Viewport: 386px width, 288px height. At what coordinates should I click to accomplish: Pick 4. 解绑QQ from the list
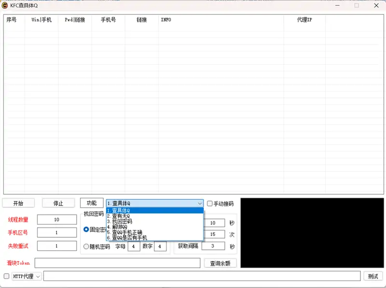tap(117, 227)
